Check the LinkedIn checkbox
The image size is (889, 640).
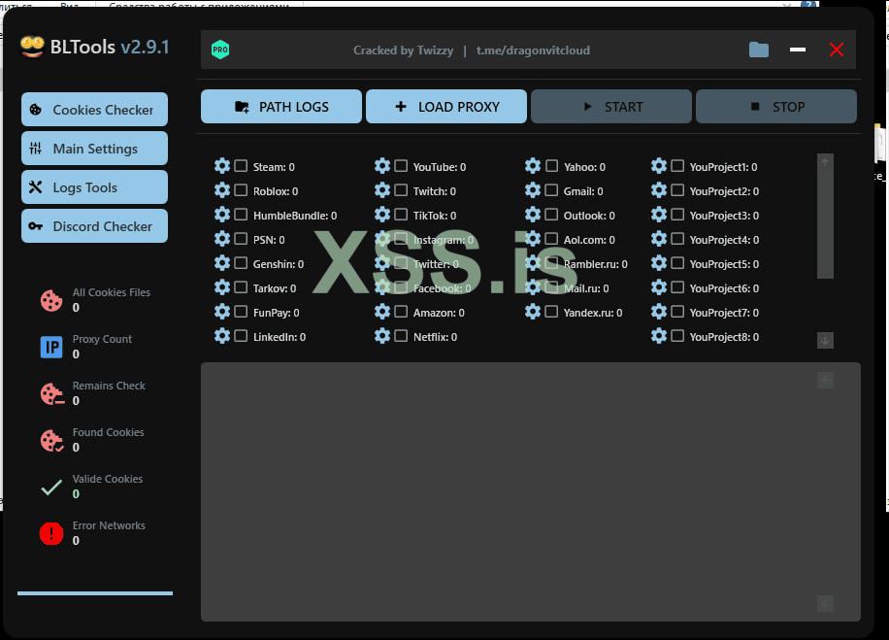(241, 336)
